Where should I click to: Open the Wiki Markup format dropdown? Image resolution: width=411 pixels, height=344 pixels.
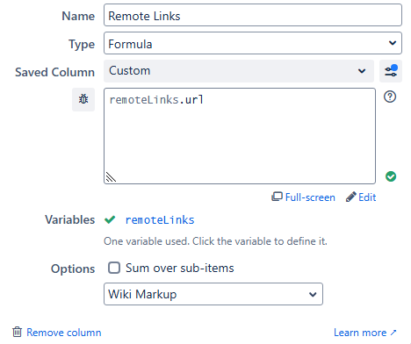[x=213, y=294]
